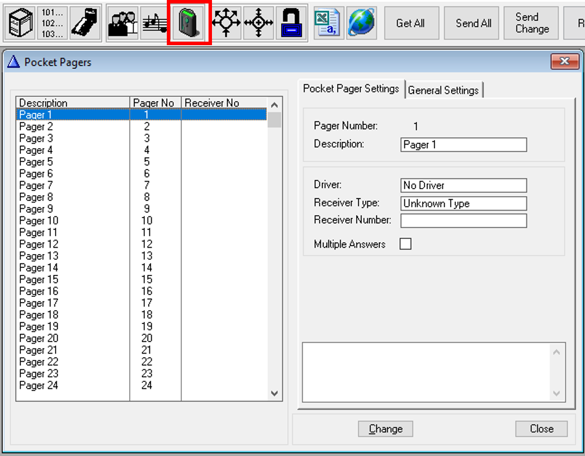Select the Pager 2 row

(142, 126)
